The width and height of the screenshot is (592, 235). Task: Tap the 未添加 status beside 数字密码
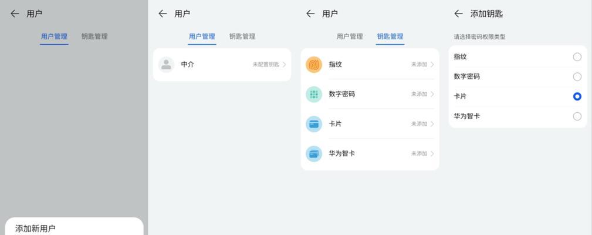[419, 94]
